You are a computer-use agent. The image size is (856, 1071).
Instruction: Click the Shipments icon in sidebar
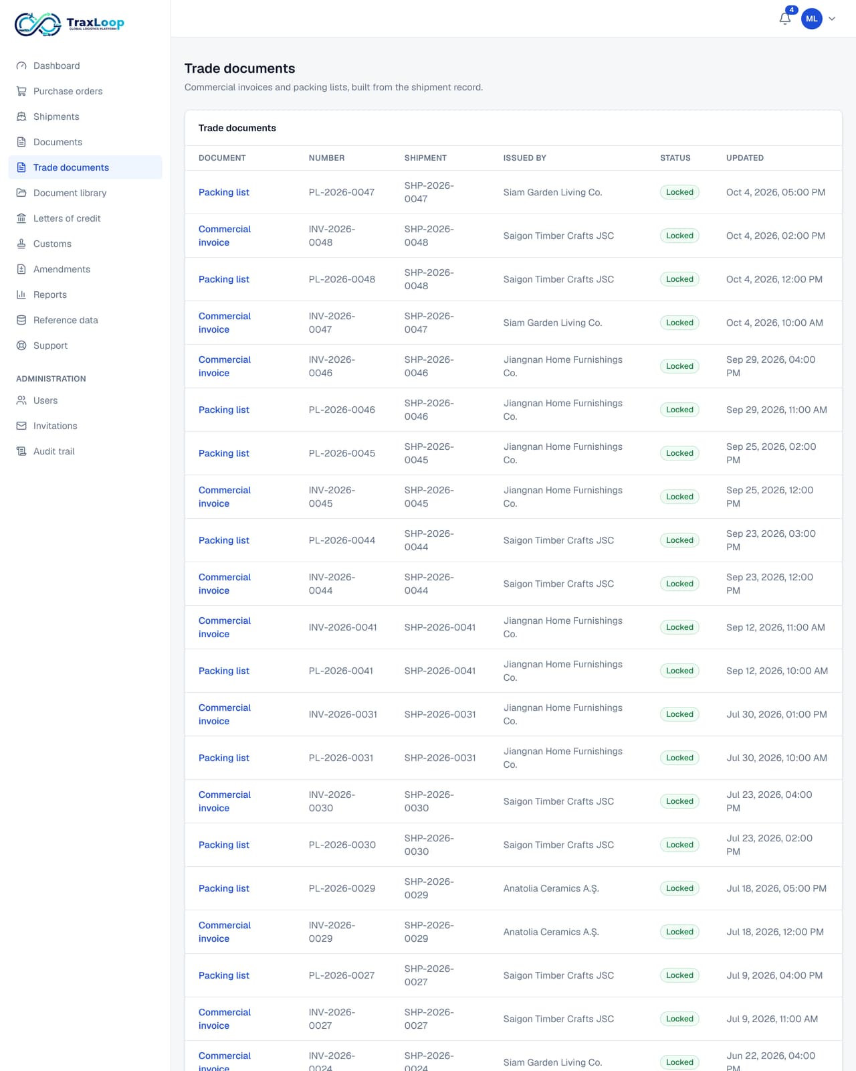(21, 116)
